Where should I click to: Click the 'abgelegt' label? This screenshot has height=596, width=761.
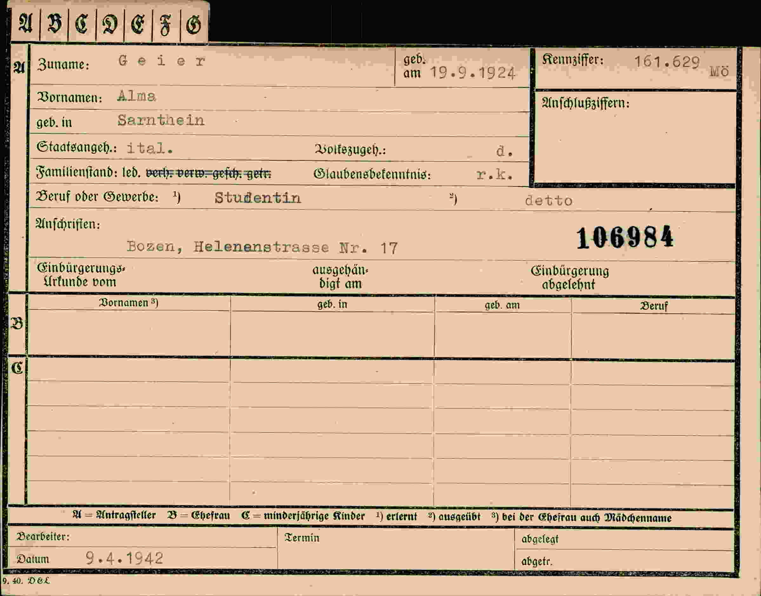pos(540,539)
